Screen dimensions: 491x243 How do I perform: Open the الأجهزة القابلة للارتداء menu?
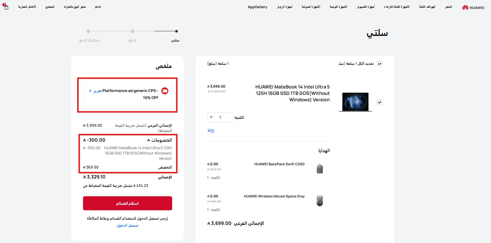tap(397, 7)
